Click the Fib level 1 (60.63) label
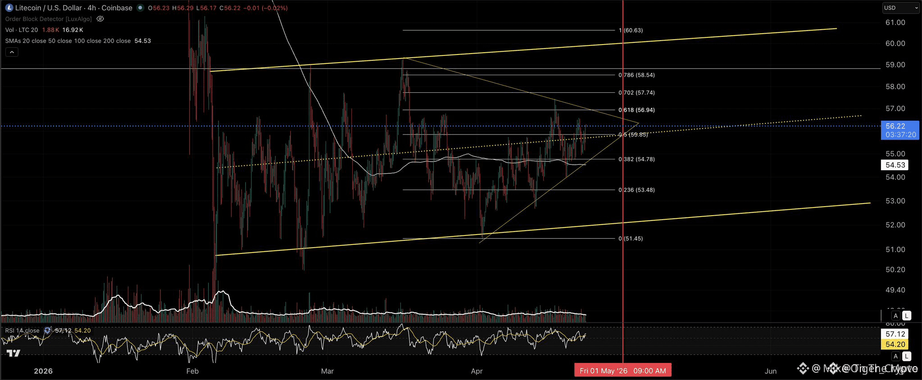 631,30
